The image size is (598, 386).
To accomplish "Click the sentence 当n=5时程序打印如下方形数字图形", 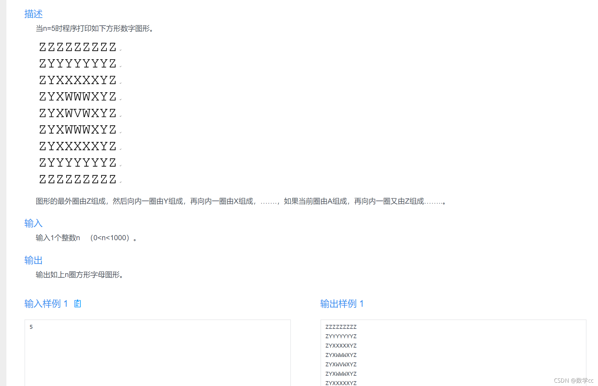I will click(x=95, y=28).
